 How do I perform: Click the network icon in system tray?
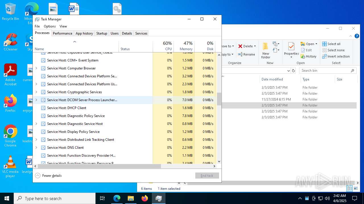[x=320, y=198]
